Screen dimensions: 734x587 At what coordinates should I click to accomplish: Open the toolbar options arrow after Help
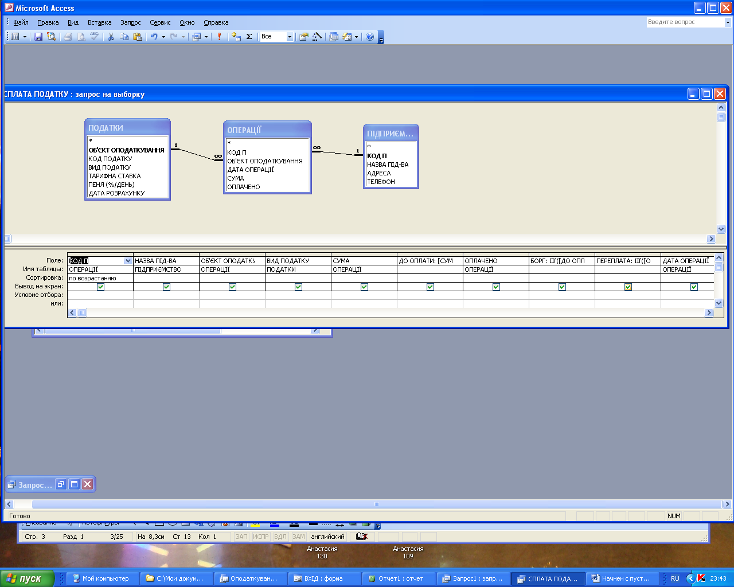[381, 38]
